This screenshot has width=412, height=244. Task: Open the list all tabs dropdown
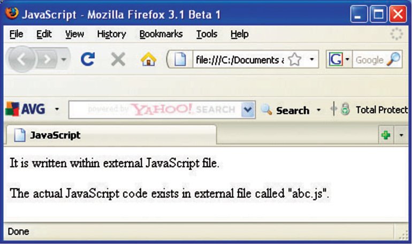point(401,135)
